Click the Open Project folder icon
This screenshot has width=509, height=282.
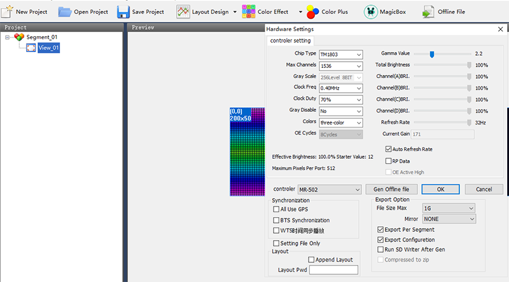pyautogui.click(x=65, y=12)
